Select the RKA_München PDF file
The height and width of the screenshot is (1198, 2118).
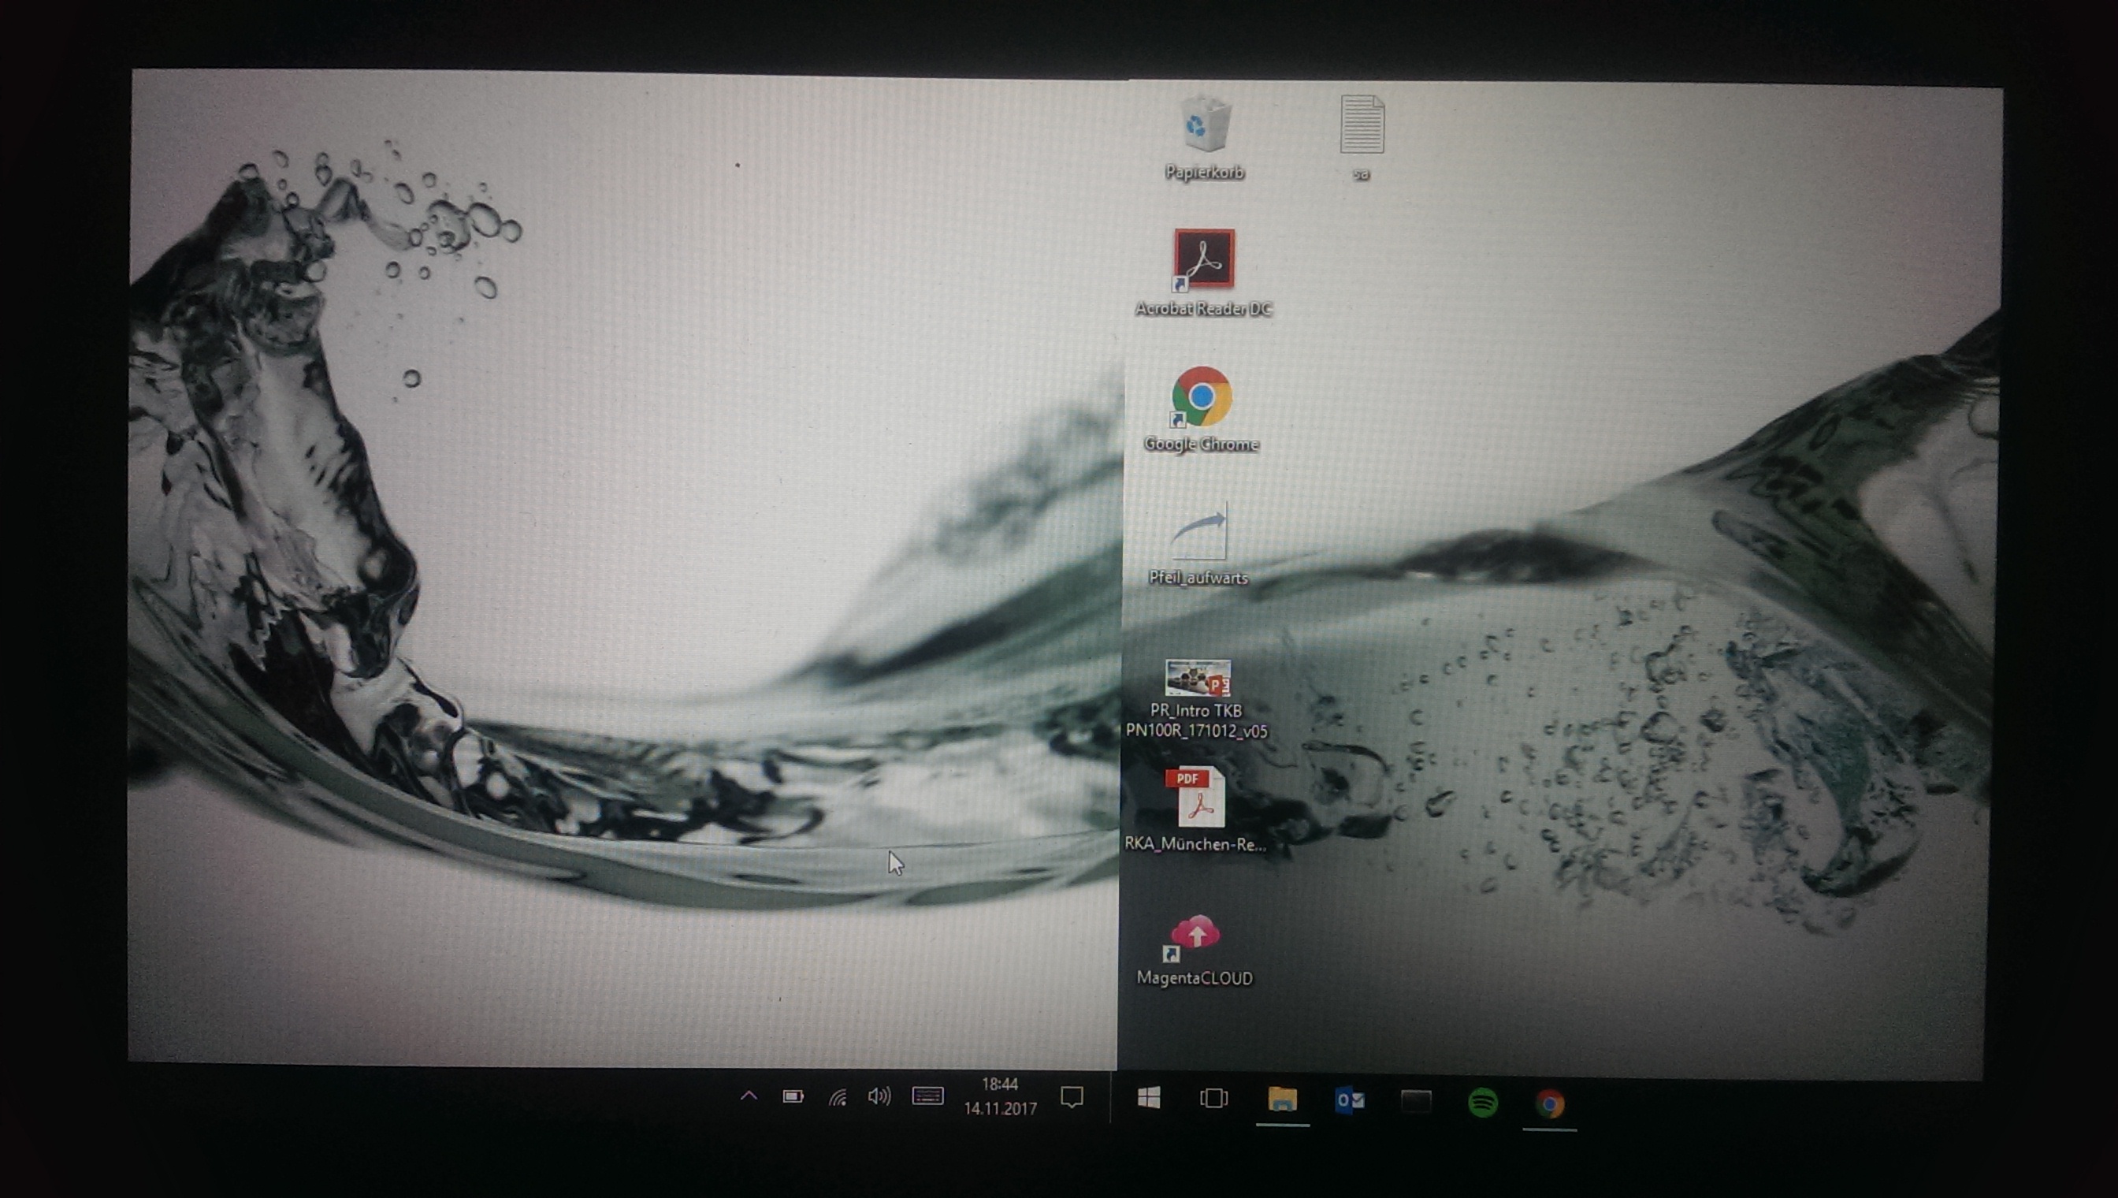(x=1198, y=798)
